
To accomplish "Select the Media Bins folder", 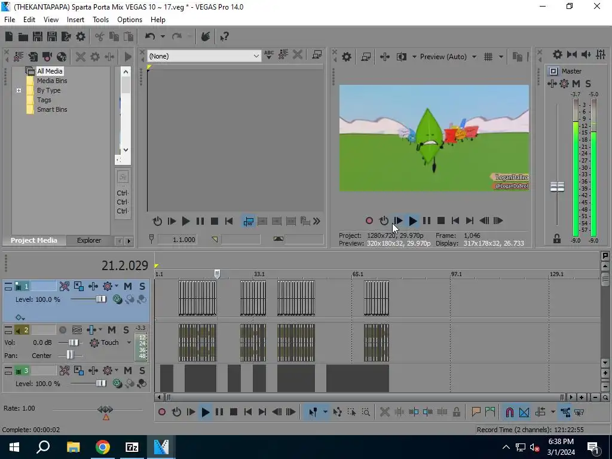I will pos(52,81).
